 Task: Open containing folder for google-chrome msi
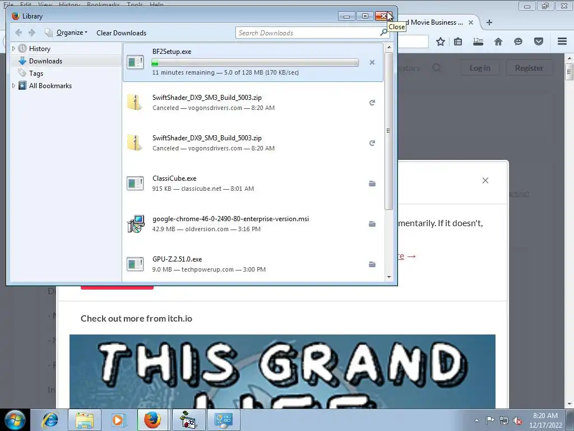point(372,223)
